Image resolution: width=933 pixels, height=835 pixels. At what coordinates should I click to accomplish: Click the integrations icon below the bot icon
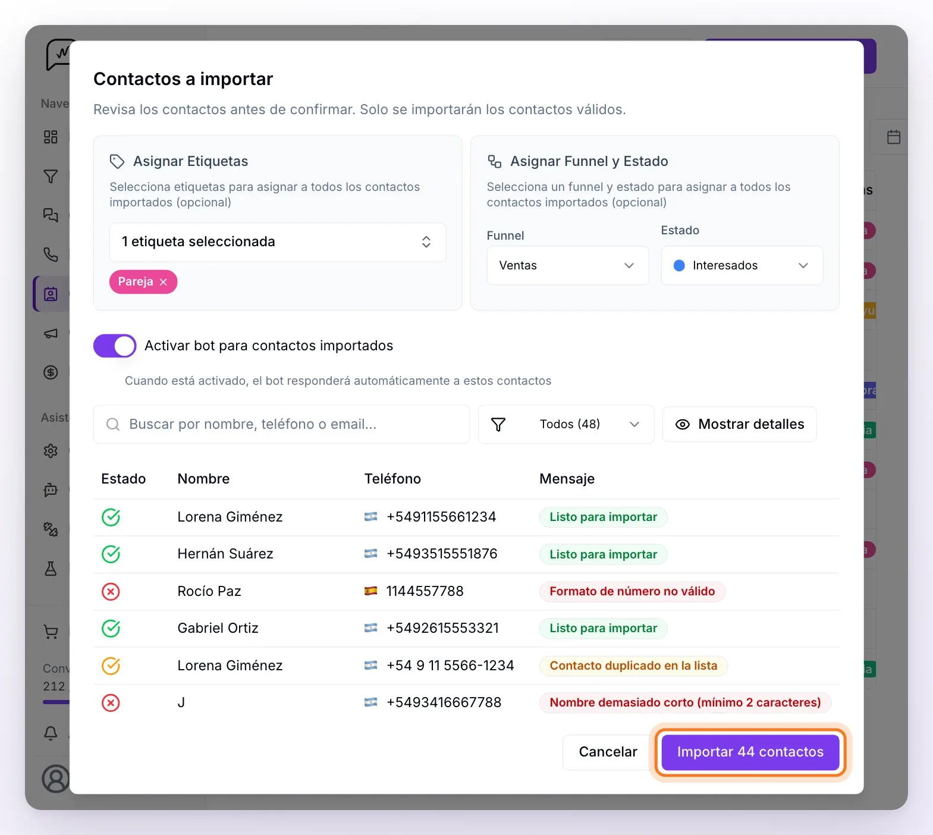coord(51,529)
